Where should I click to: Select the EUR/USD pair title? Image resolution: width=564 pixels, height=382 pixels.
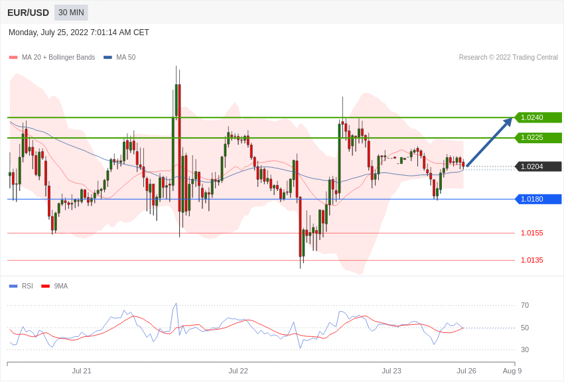[x=28, y=13]
